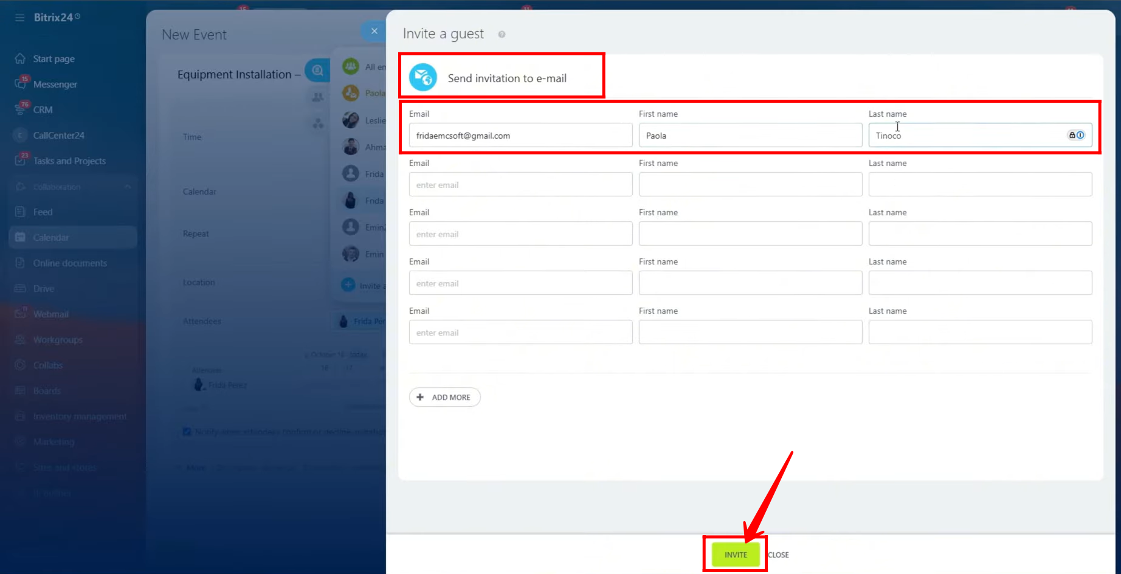Collapse the Collaboration section in sidebar
The height and width of the screenshot is (574, 1121).
click(x=128, y=187)
